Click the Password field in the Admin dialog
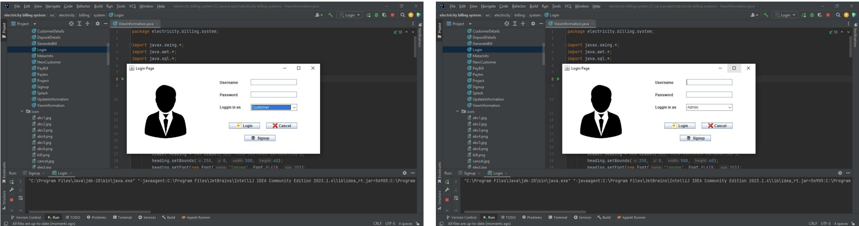 [709, 95]
